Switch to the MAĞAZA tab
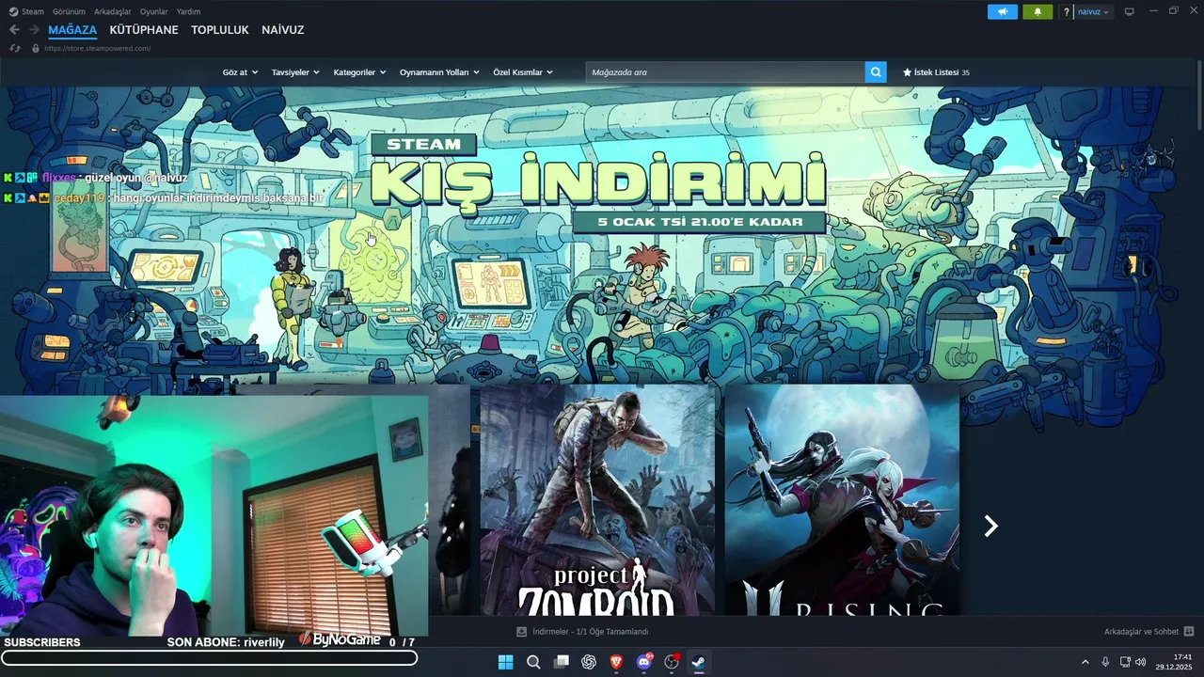1204x677 pixels. [72, 30]
